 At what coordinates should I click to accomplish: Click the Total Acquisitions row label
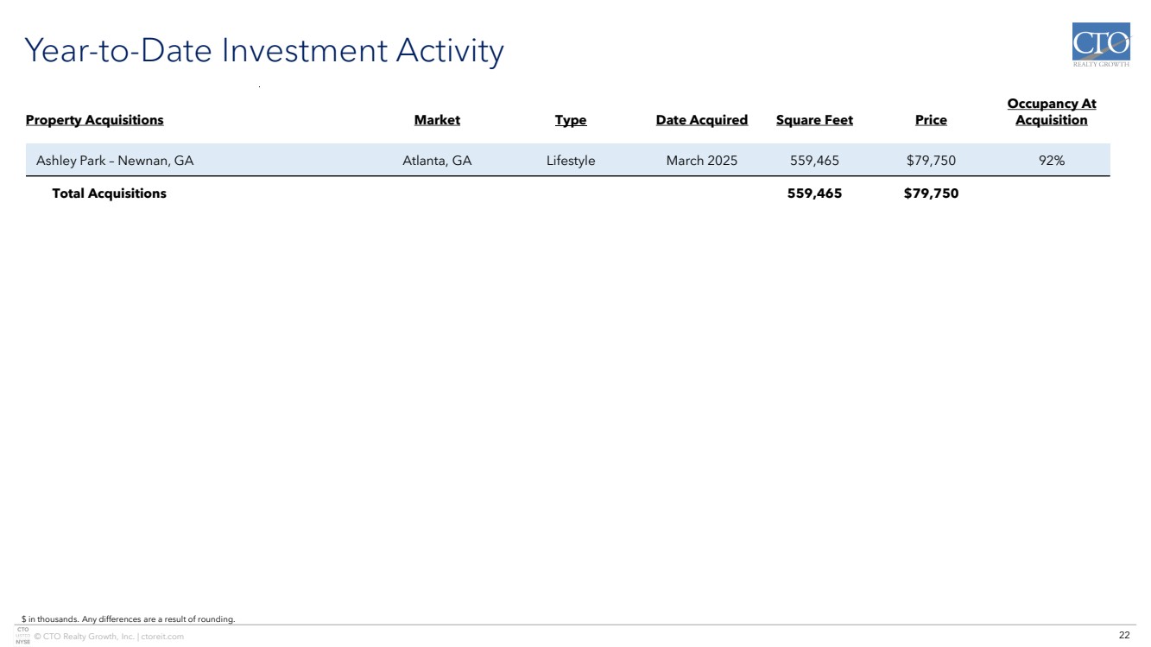(x=109, y=193)
